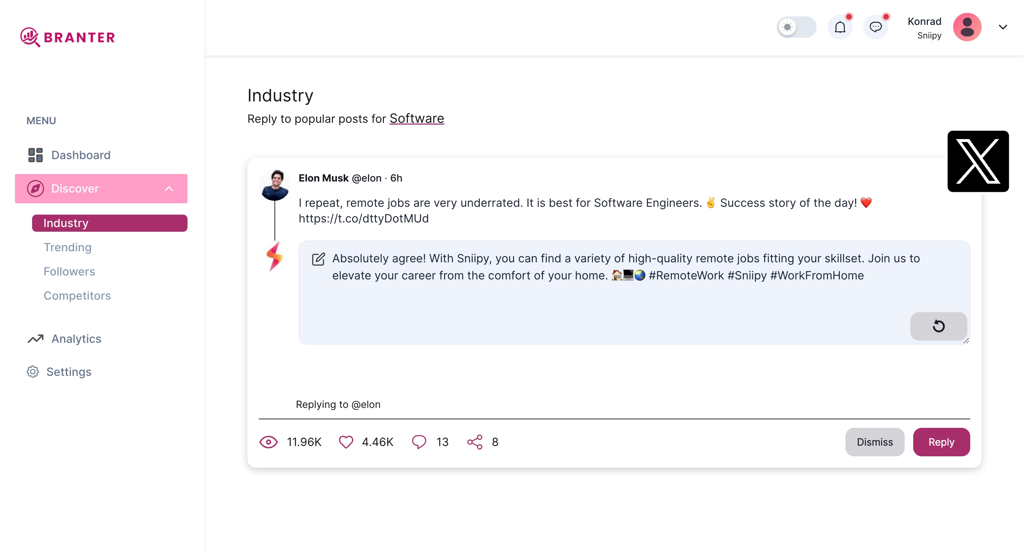The height and width of the screenshot is (551, 1023).
Task: Open the Analytics menu item
Action: click(x=101, y=339)
